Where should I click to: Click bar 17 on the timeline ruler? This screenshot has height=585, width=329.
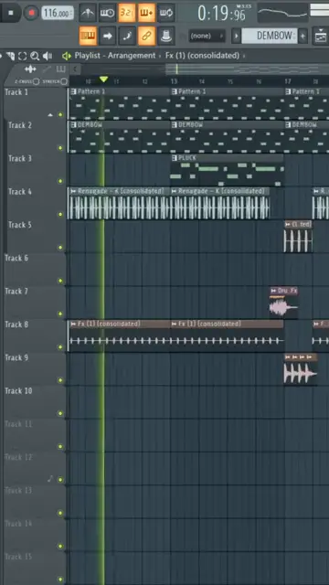[x=288, y=81]
